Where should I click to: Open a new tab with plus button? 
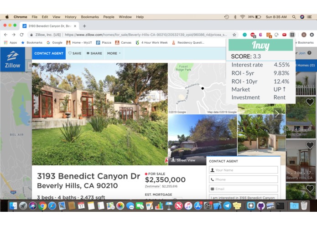tap(84, 26)
